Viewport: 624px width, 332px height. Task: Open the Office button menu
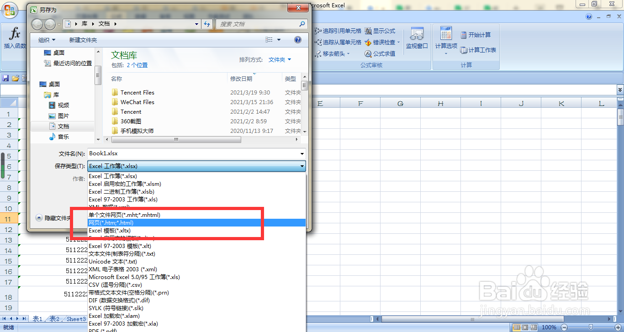pos(9,9)
